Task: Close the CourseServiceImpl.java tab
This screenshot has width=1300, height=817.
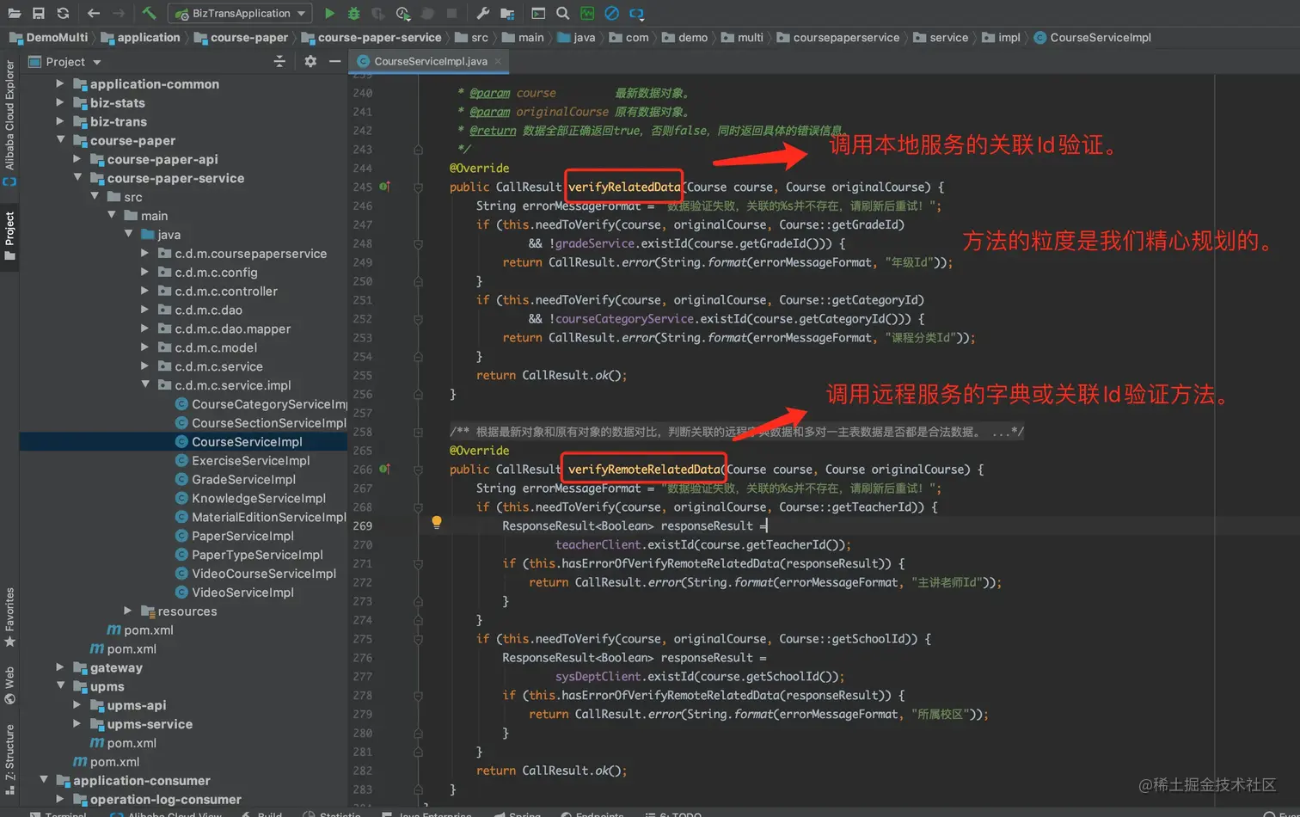Action: click(x=498, y=61)
